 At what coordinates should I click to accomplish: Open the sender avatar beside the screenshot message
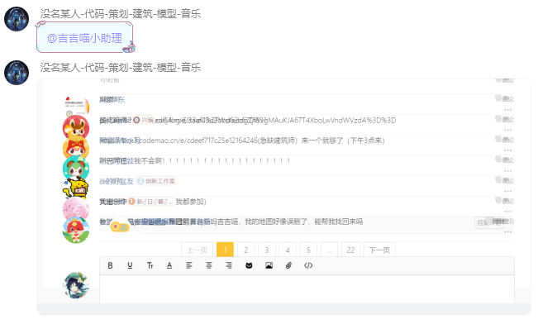tap(17, 73)
